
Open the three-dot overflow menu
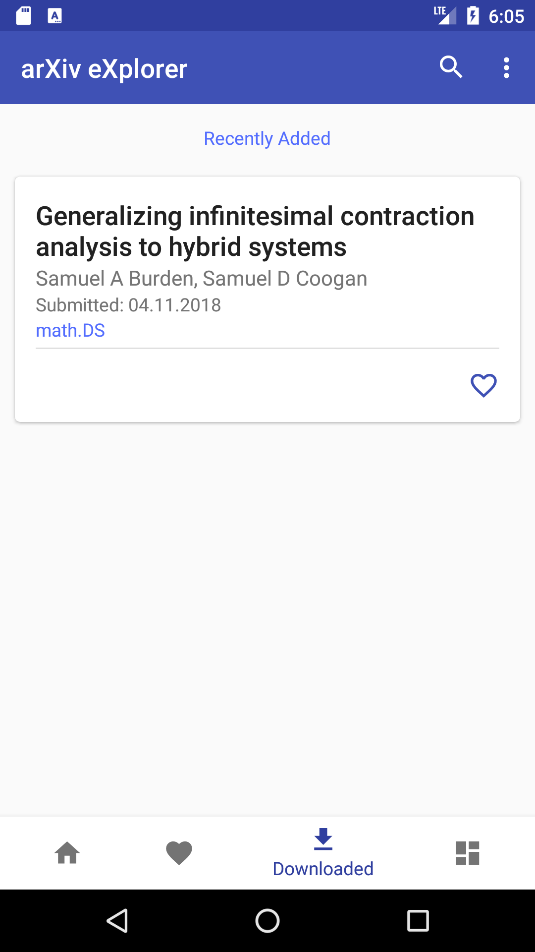pyautogui.click(x=506, y=68)
